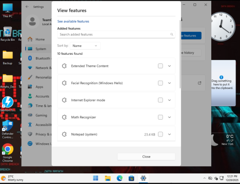240x184 pixels.
Task: Open Microsoft Edge from the taskbar
Action: pyautogui.click(x=120, y=178)
